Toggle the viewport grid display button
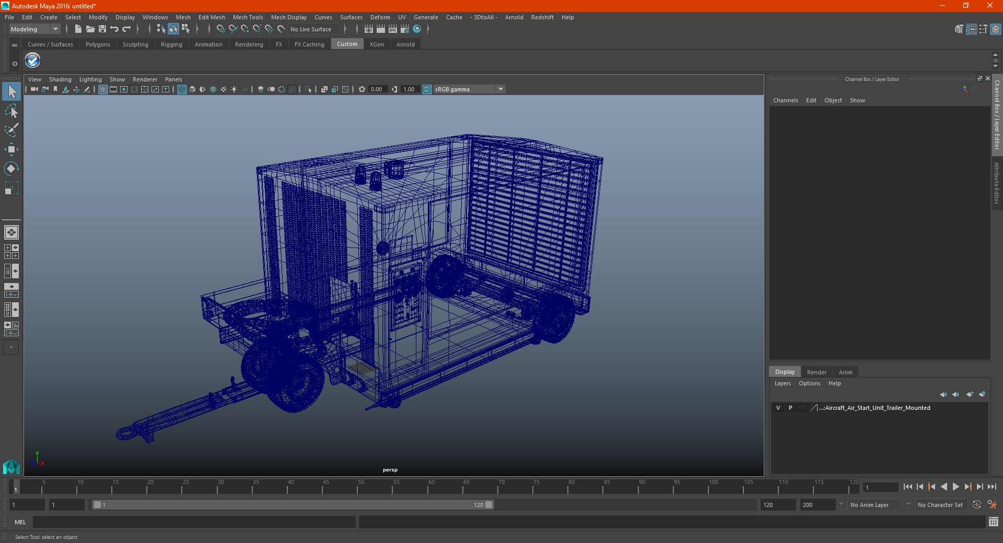The width and height of the screenshot is (1003, 543). 103,89
